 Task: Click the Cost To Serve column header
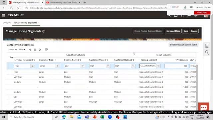(x=72, y=60)
